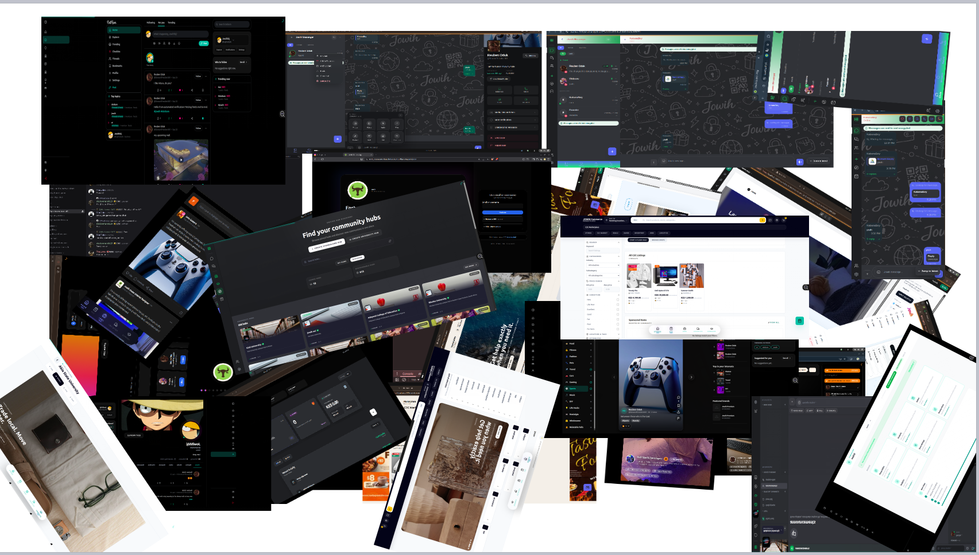
Task: Tick the Fair condition checkbox
Action: click(618, 319)
